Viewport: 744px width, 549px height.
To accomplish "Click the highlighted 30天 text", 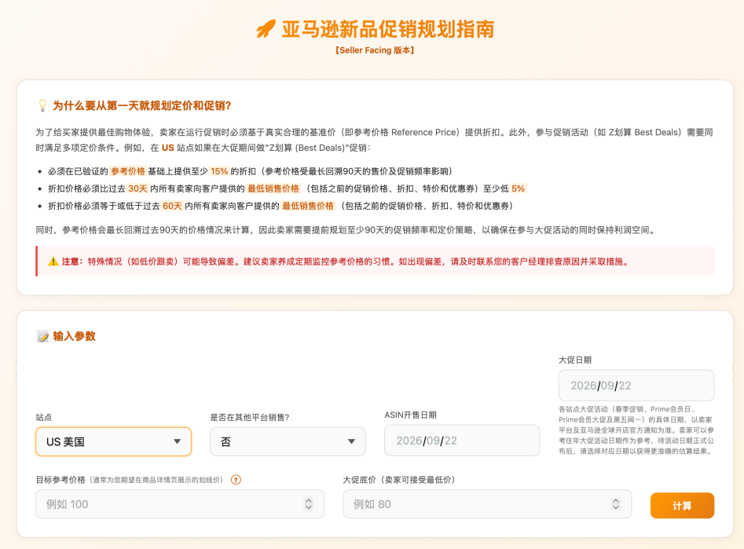I will 137,188.
